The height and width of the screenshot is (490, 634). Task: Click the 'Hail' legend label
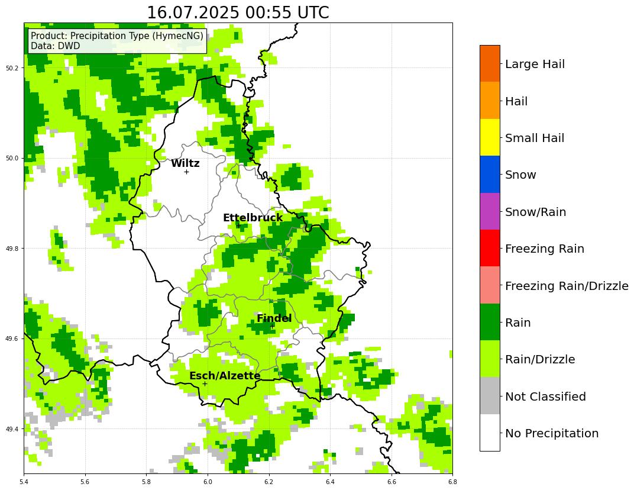(516, 101)
